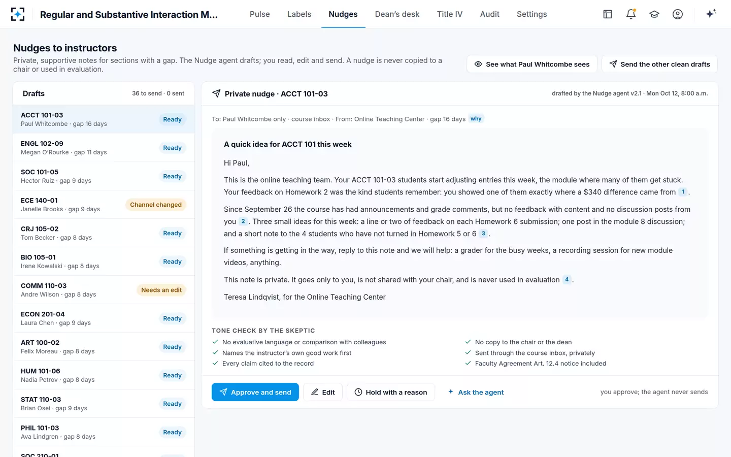Click the 'why' gap explanation chip

[x=476, y=119]
